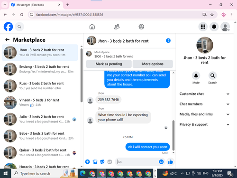Click message 'What time should i be expecting'
Viewport: 237px width, 178px height.
(123, 117)
